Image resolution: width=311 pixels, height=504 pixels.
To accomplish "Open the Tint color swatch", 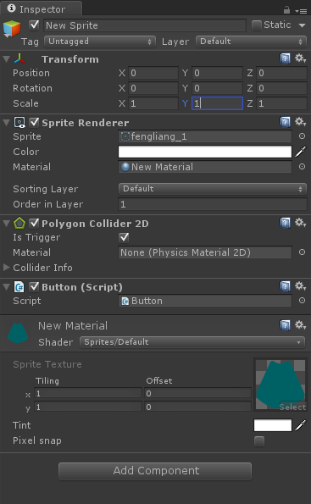I will tap(273, 425).
